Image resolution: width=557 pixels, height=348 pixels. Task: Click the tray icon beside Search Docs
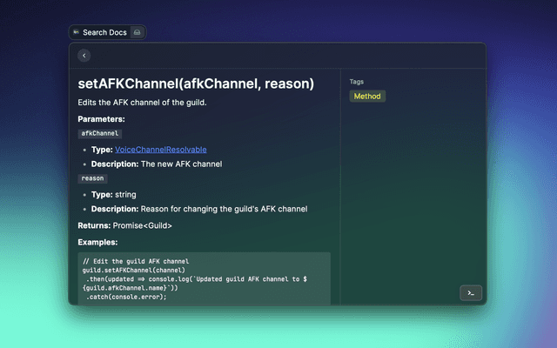tap(137, 32)
